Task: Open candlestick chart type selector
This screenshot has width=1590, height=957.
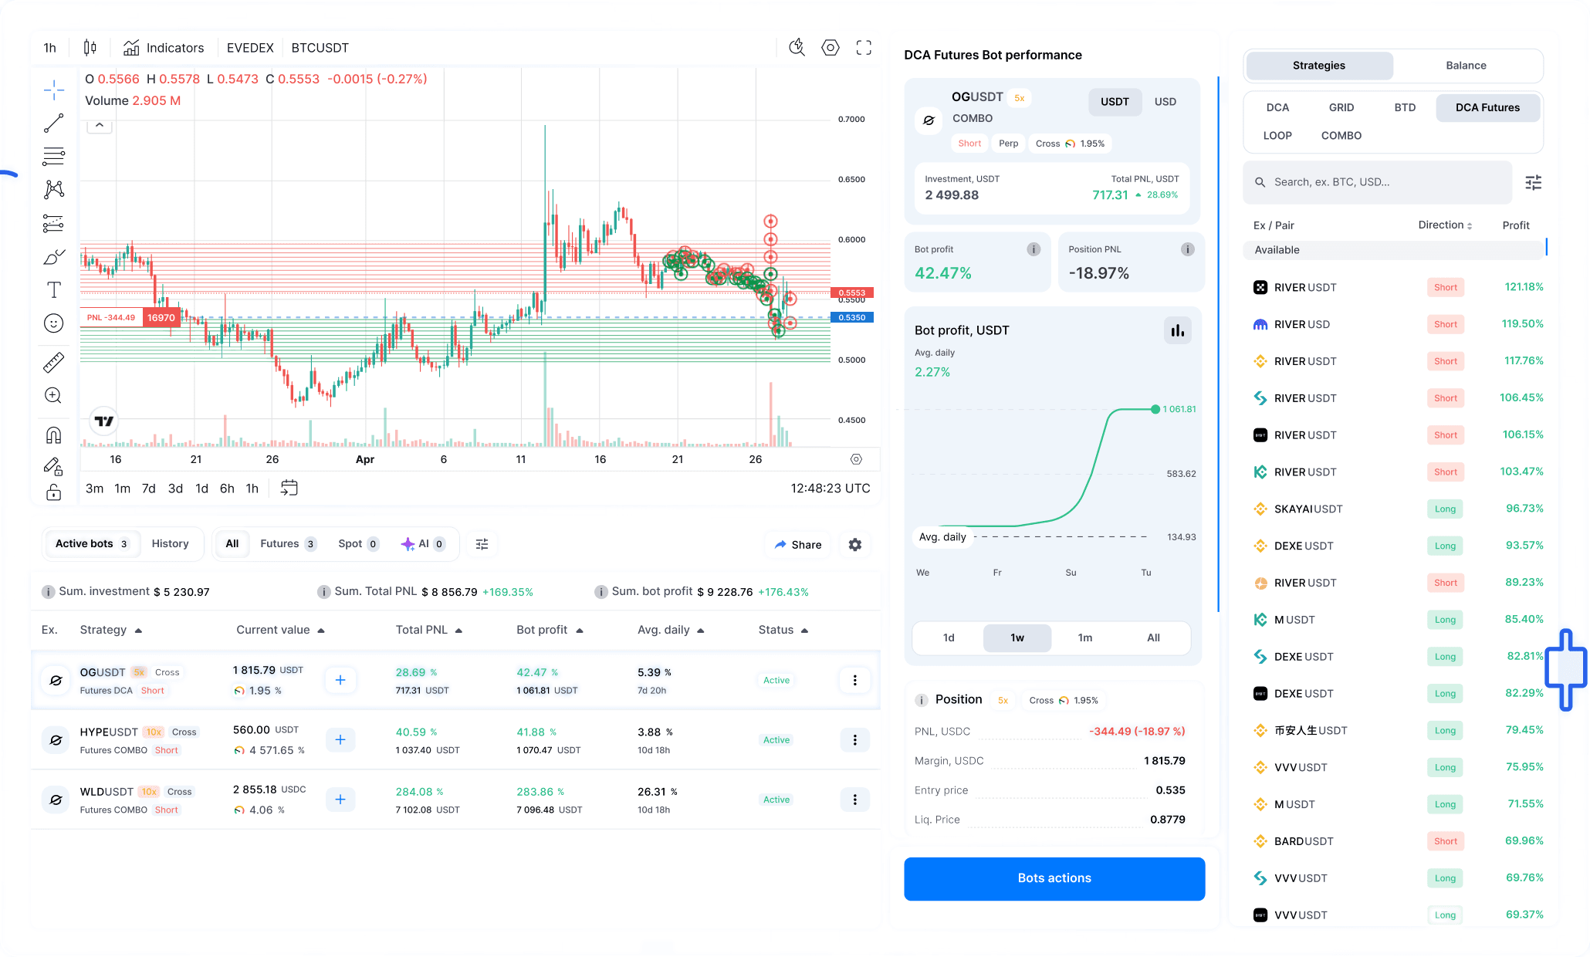Action: [90, 48]
